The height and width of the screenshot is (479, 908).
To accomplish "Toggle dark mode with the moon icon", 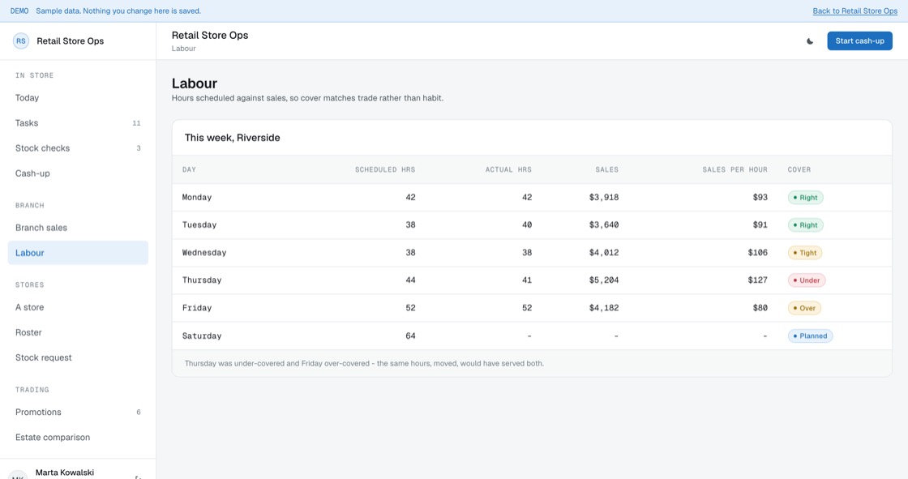I will [810, 41].
